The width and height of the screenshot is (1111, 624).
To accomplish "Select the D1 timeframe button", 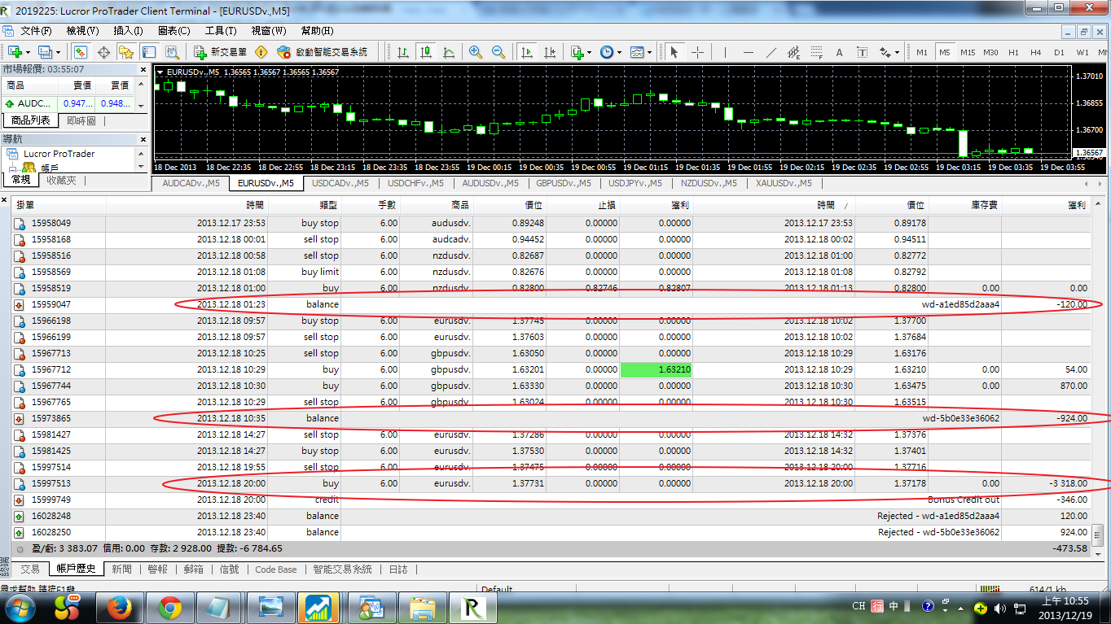I will coord(1059,52).
